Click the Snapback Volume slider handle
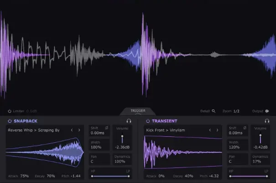The image size is (276, 183). [122, 137]
